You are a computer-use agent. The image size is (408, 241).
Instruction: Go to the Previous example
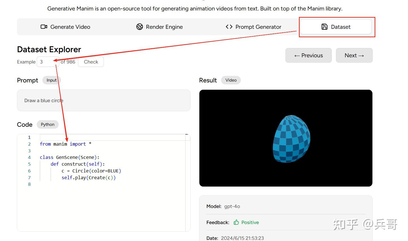pos(308,55)
